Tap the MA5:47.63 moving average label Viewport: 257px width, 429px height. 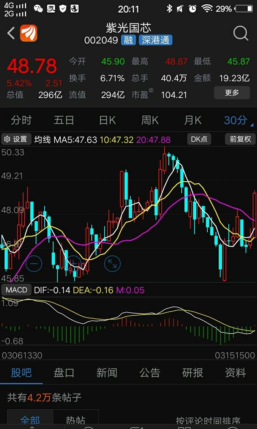[75, 140]
